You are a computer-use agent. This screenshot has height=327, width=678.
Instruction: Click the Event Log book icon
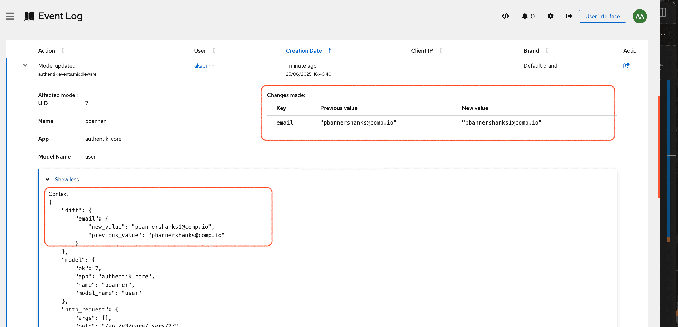(29, 16)
